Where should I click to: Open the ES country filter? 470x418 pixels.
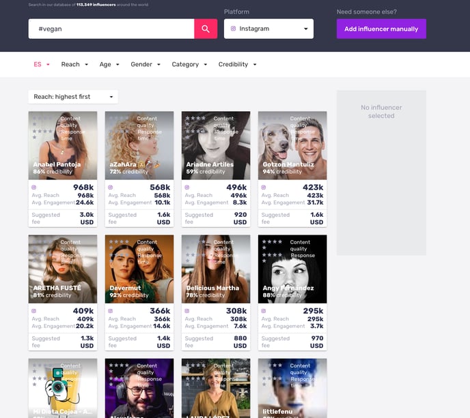pos(42,64)
